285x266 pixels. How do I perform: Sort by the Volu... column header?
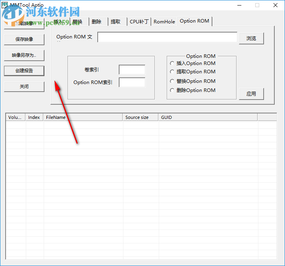click(x=15, y=117)
